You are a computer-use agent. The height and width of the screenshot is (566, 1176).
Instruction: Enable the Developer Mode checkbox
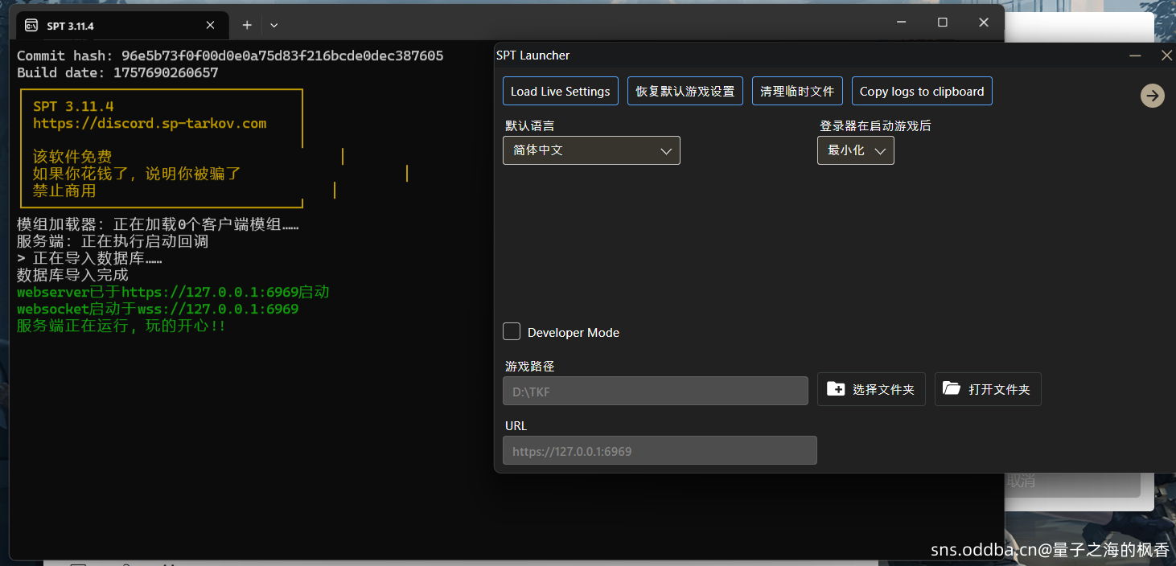(512, 331)
